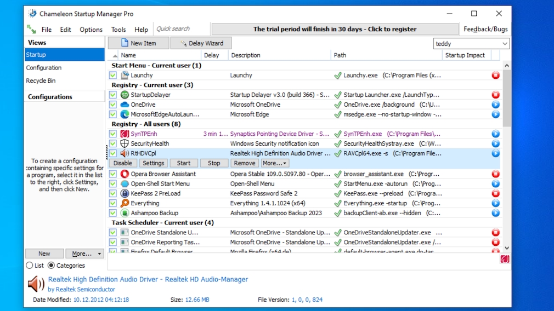This screenshot has width=554, height=311.
Task: Click the Quick search field
Action: tap(182, 29)
